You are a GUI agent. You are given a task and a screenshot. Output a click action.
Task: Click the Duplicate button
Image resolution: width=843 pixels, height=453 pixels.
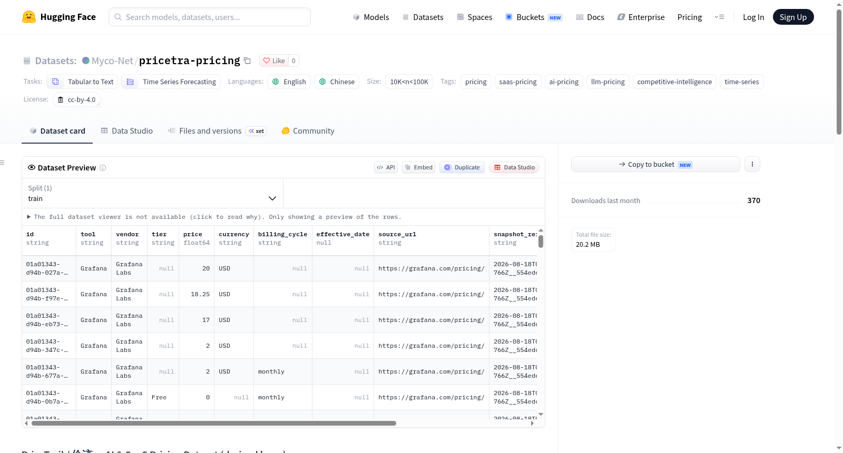coord(462,167)
